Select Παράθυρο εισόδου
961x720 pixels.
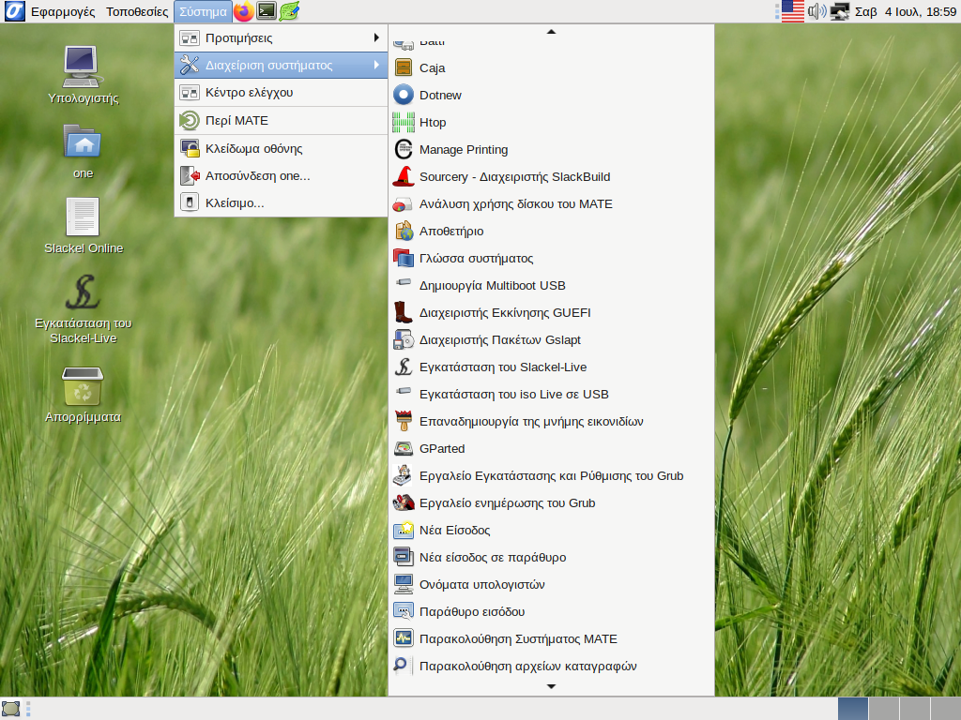coord(551,611)
